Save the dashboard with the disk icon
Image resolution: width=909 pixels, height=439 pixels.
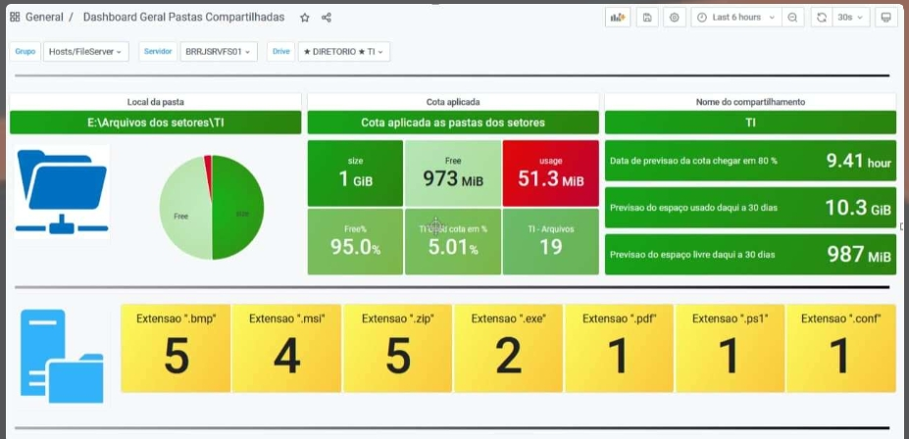coord(647,18)
